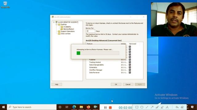Click the presenter webcam video thumbnail
Screen dimensions: 197x110
pos(174,19)
